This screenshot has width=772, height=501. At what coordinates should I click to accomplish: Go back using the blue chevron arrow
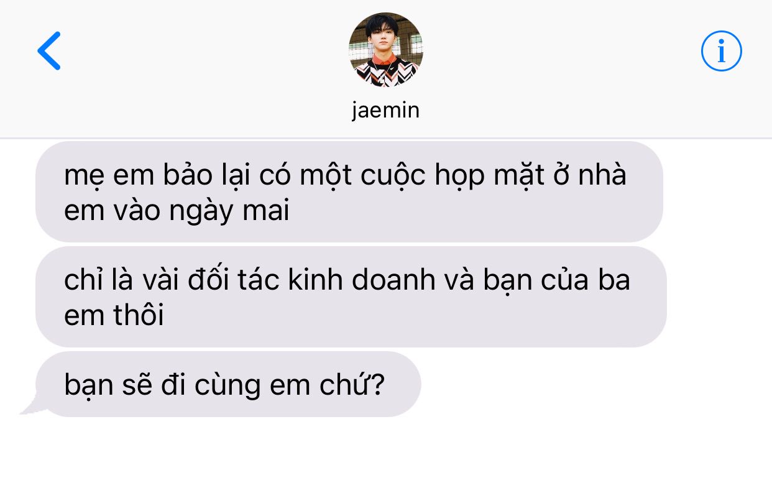pos(48,50)
